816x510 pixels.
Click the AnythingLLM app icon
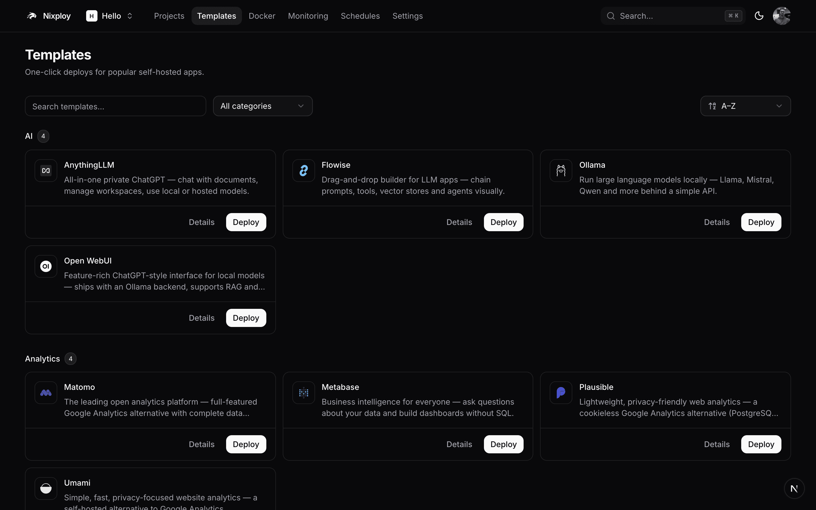[x=46, y=171]
